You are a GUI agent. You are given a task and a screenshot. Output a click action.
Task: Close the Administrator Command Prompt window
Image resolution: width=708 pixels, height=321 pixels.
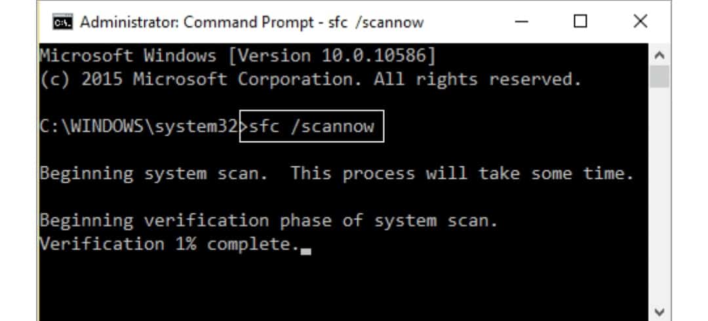(x=640, y=21)
